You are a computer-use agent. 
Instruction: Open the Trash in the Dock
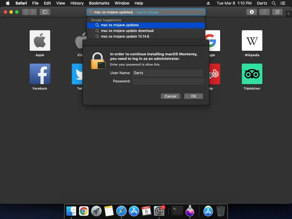(x=221, y=211)
